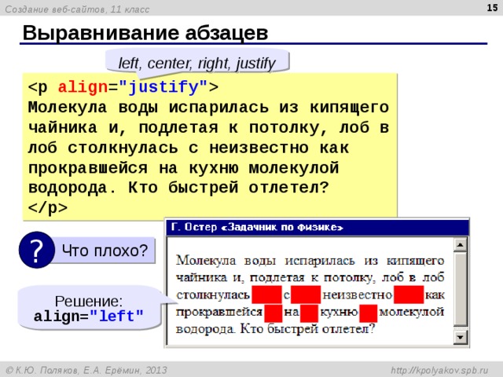Click the word "прокравшейся" in the preview window

coord(219,313)
